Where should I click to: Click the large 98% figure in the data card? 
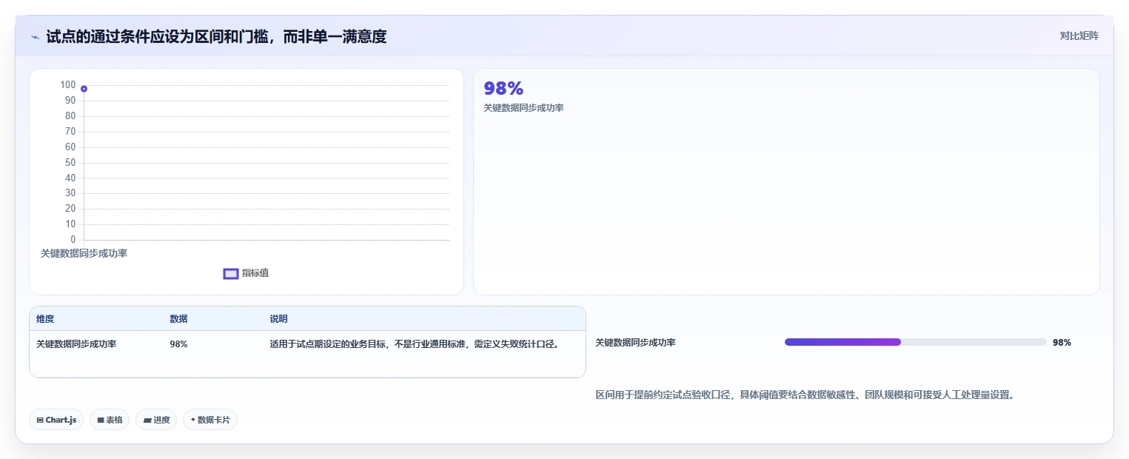[x=503, y=88]
